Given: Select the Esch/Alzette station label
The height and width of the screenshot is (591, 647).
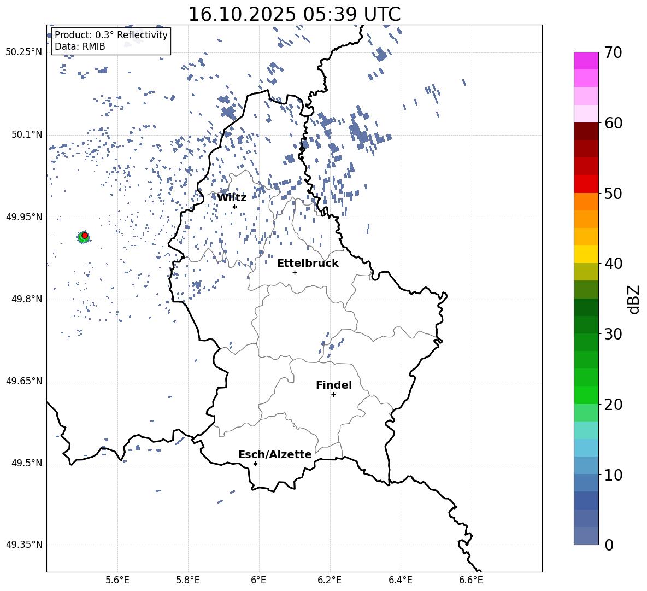Looking at the screenshot, I should coord(275,454).
